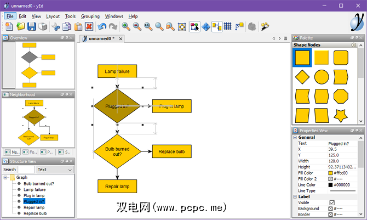Open the Tools menu

[70, 16]
